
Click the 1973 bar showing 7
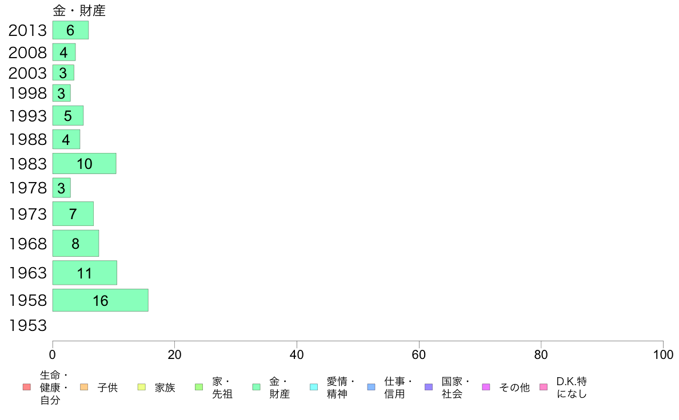73,213
